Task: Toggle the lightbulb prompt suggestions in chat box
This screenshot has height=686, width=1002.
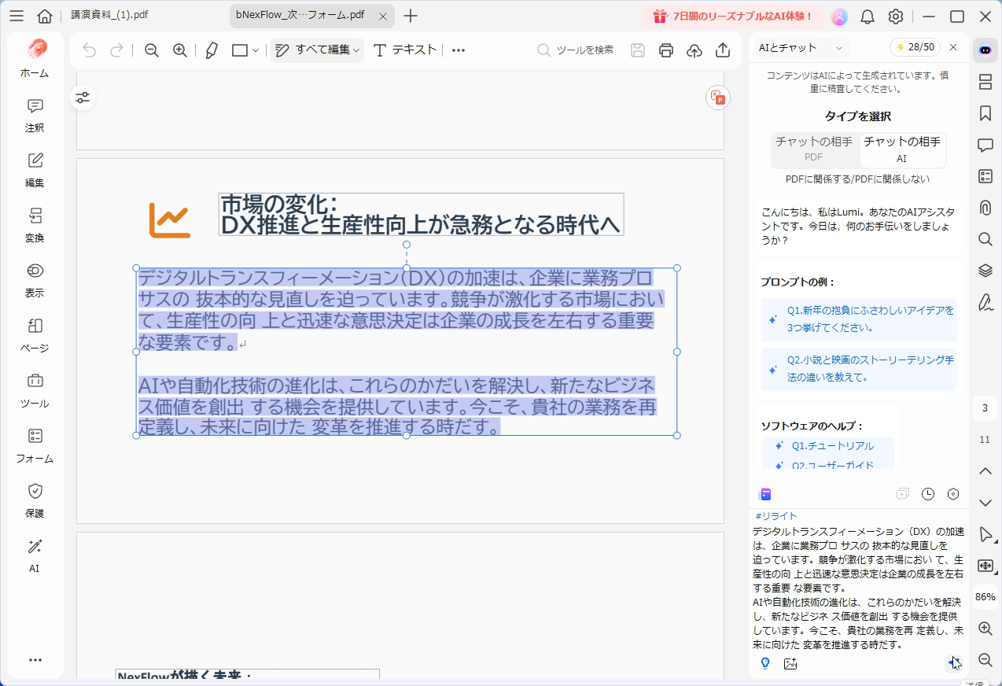Action: [x=764, y=664]
